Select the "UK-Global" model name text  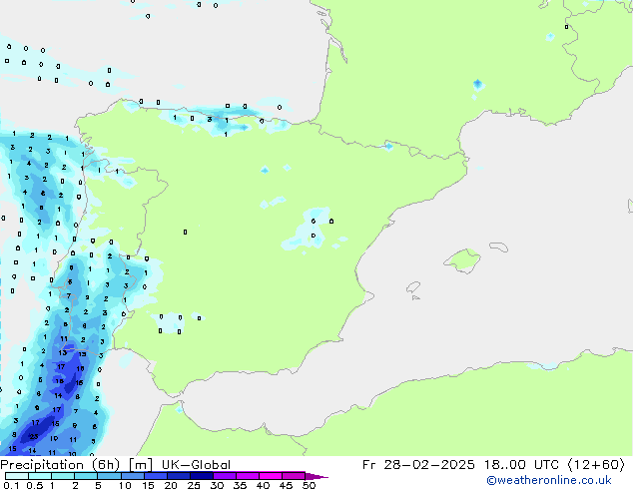point(196,465)
